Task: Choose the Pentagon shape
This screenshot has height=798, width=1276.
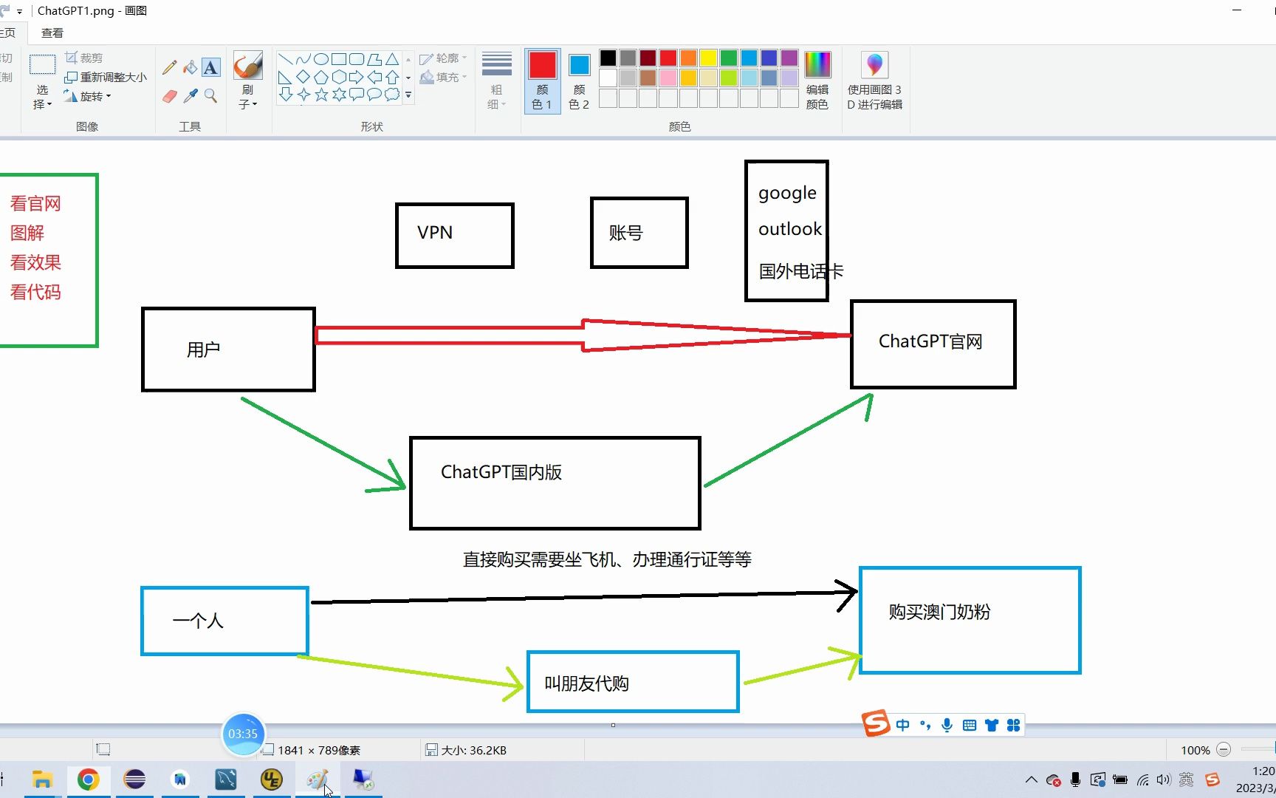Action: tap(320, 77)
